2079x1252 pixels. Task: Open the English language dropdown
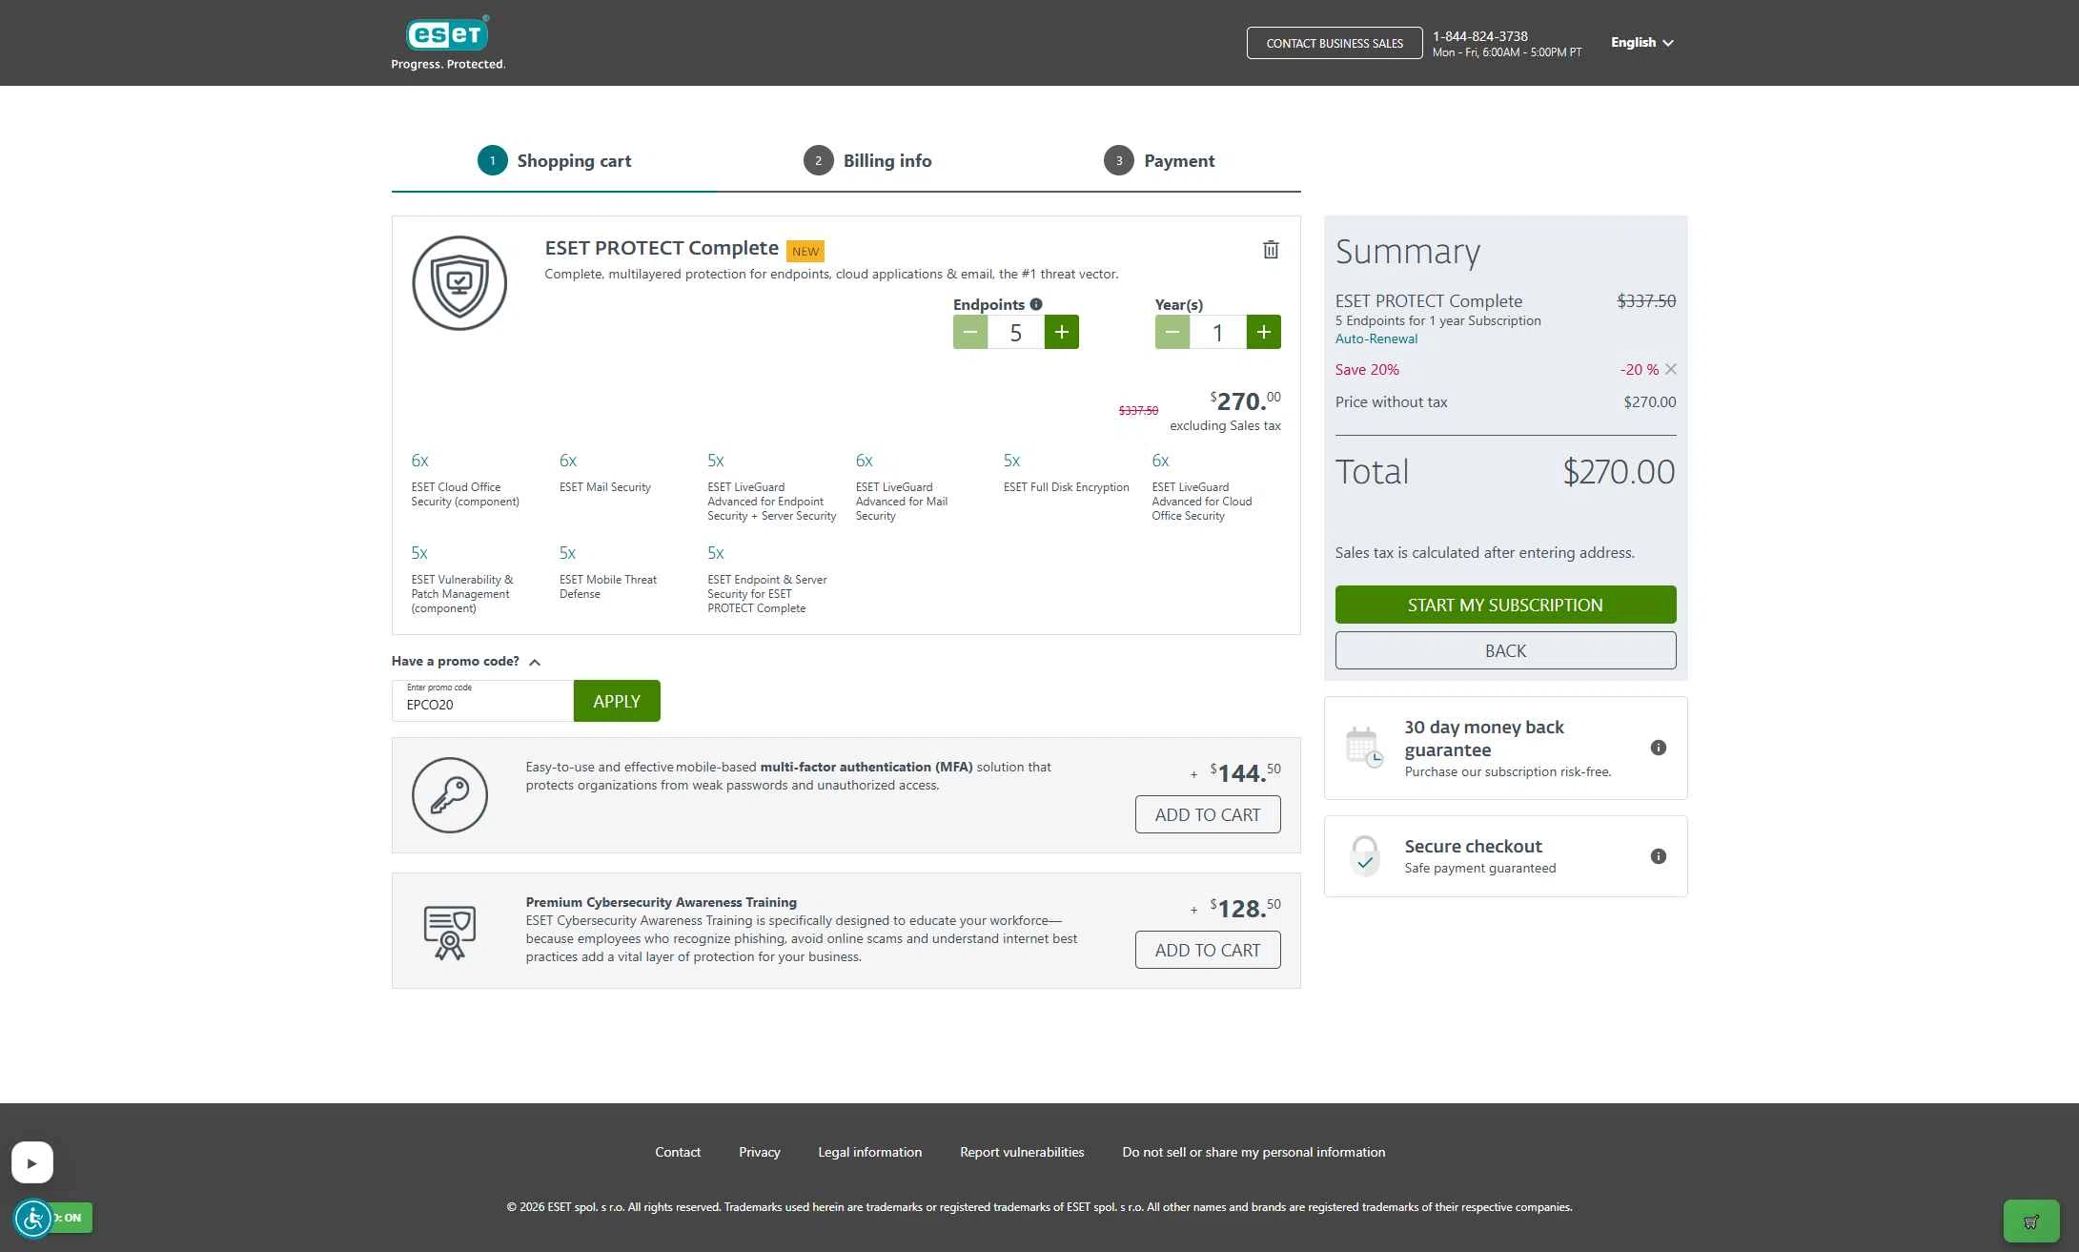click(1641, 43)
